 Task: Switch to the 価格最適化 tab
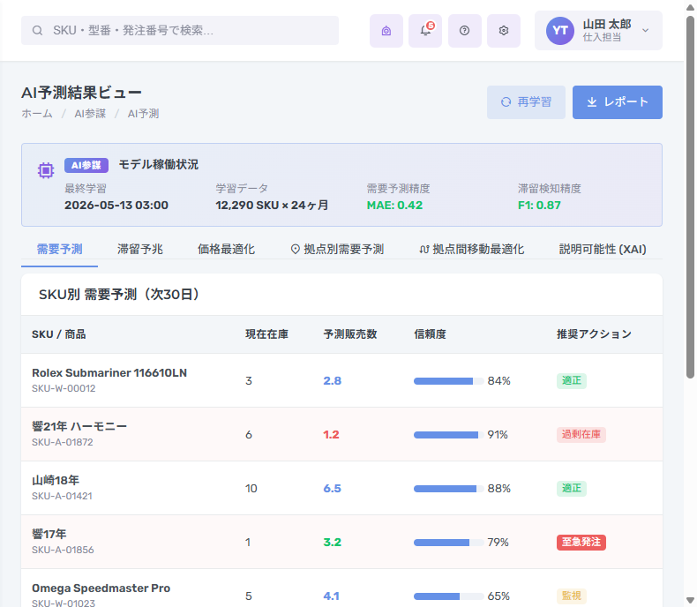click(226, 250)
